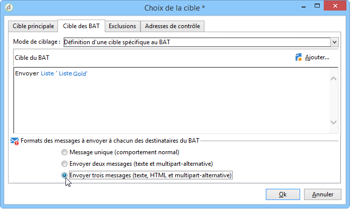
Task: Minimize the Choix de la cible window
Action: click(304, 7)
